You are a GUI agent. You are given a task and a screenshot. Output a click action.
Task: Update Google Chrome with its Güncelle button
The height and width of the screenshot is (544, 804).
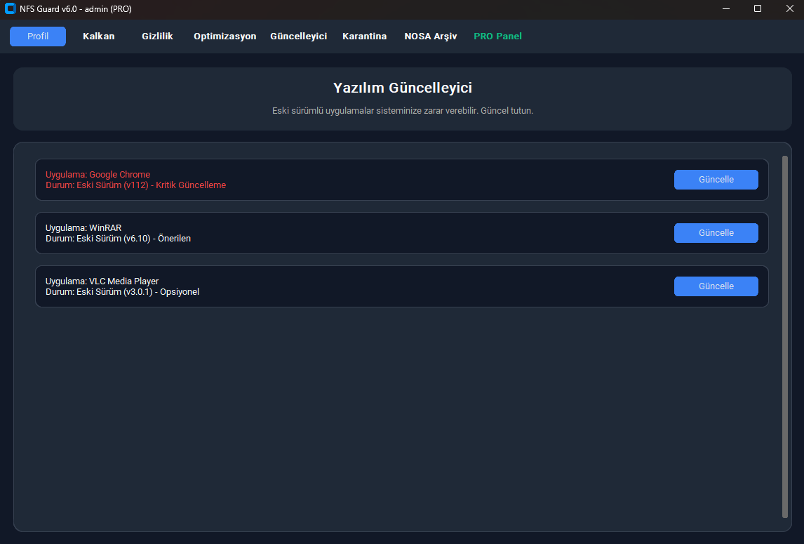click(716, 180)
